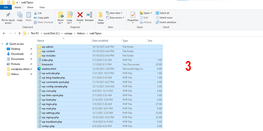Click Pin to Quick access icon

click(8, 15)
